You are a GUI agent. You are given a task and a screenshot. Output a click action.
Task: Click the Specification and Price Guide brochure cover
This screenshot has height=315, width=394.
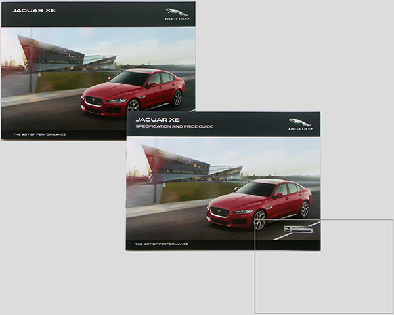point(223,181)
